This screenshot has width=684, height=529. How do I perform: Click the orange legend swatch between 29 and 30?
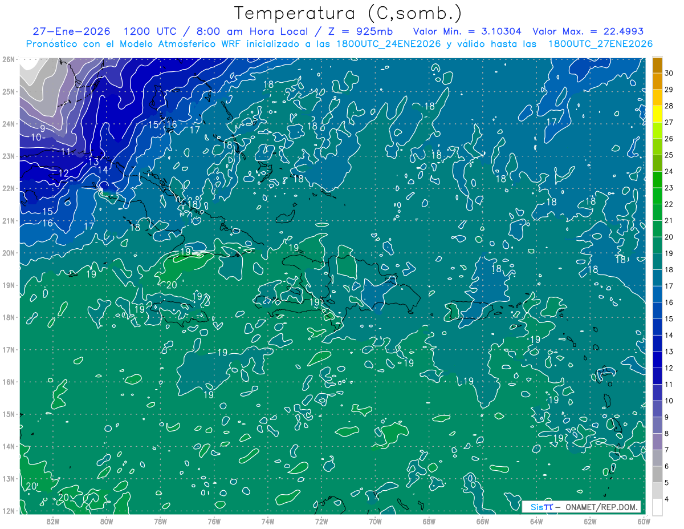pyautogui.click(x=657, y=82)
